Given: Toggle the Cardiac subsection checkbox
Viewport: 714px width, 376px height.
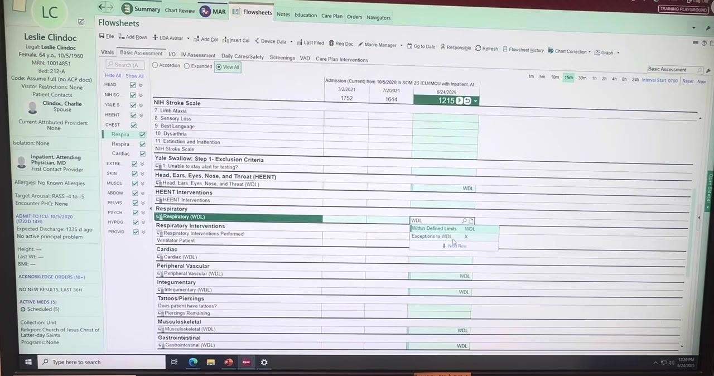Looking at the screenshot, I should [143, 154].
